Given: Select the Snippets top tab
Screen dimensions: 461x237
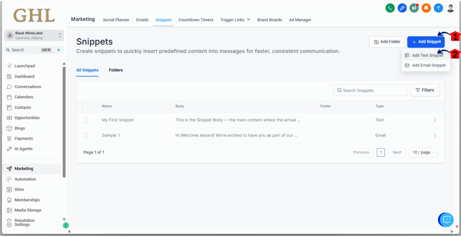Looking at the screenshot, I should click(163, 20).
